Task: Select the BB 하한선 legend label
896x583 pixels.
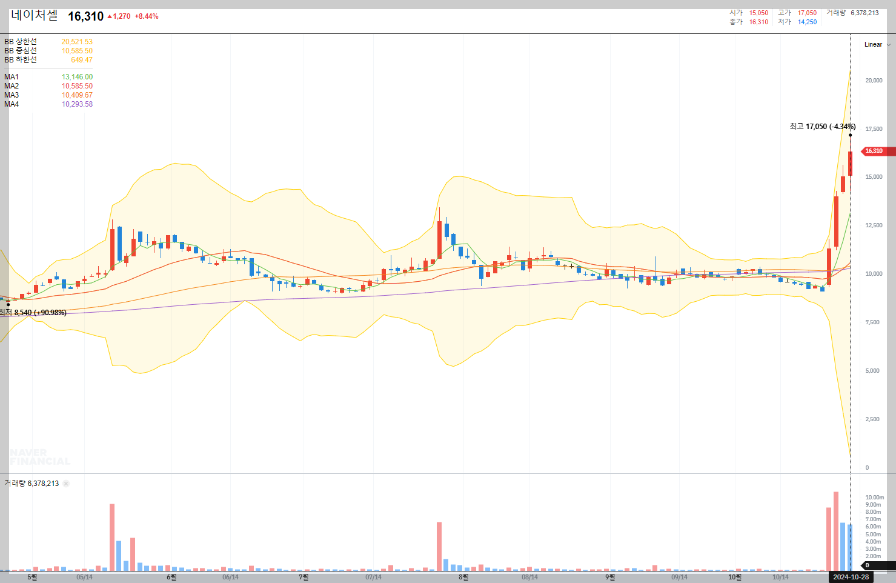Action: (x=21, y=60)
